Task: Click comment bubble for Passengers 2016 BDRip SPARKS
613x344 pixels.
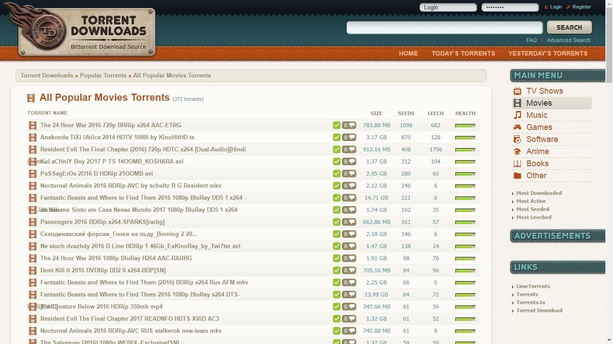Action: click(x=349, y=222)
